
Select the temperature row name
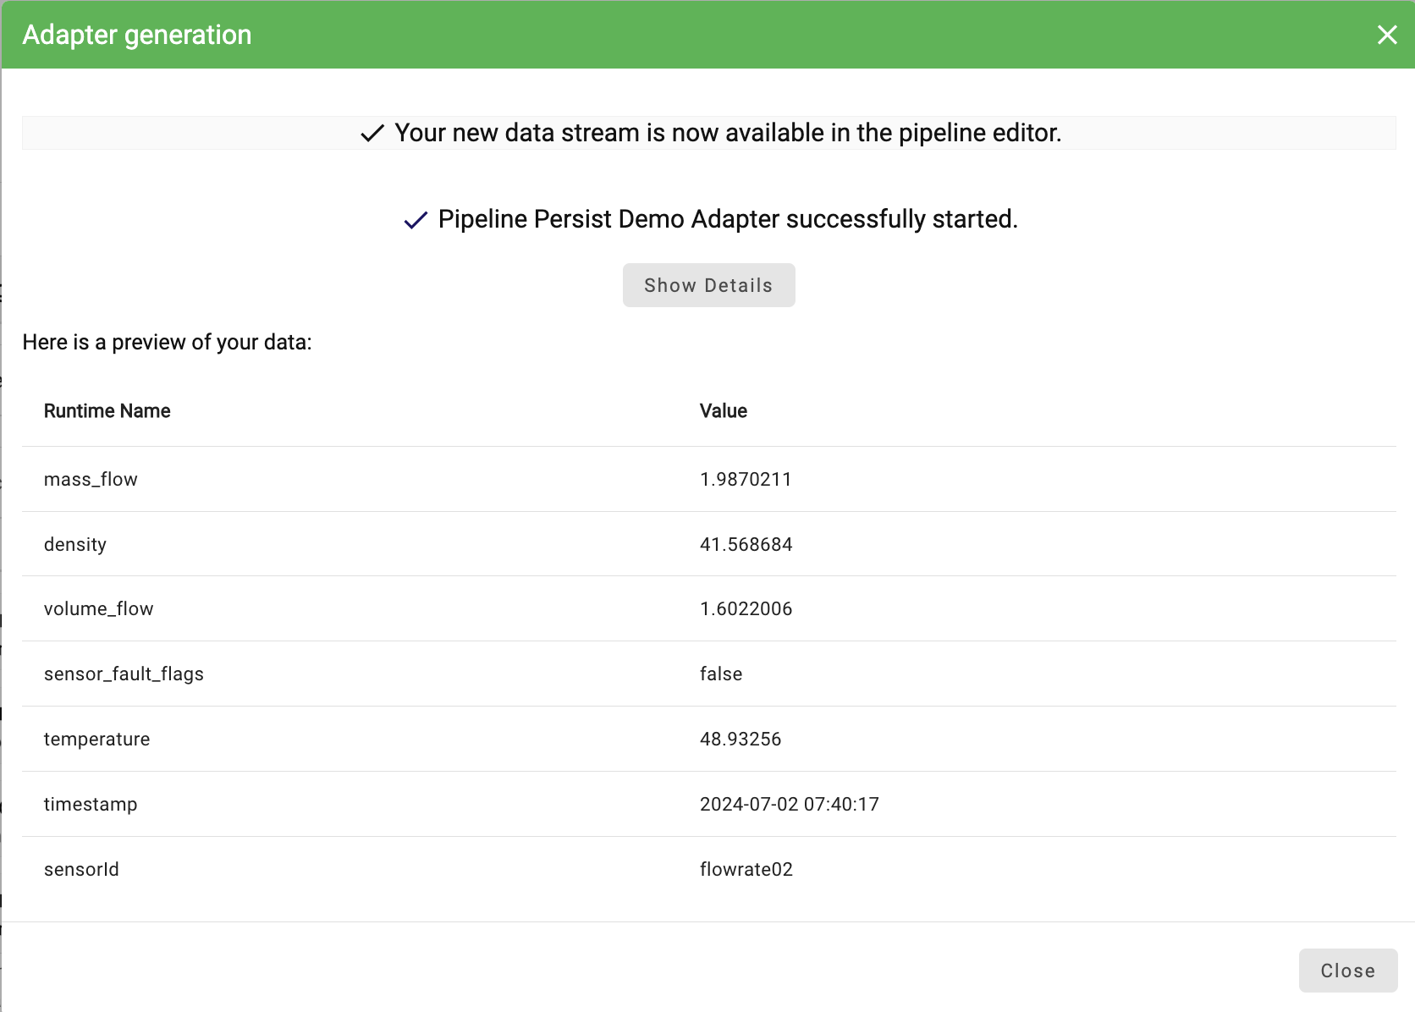[x=97, y=740]
